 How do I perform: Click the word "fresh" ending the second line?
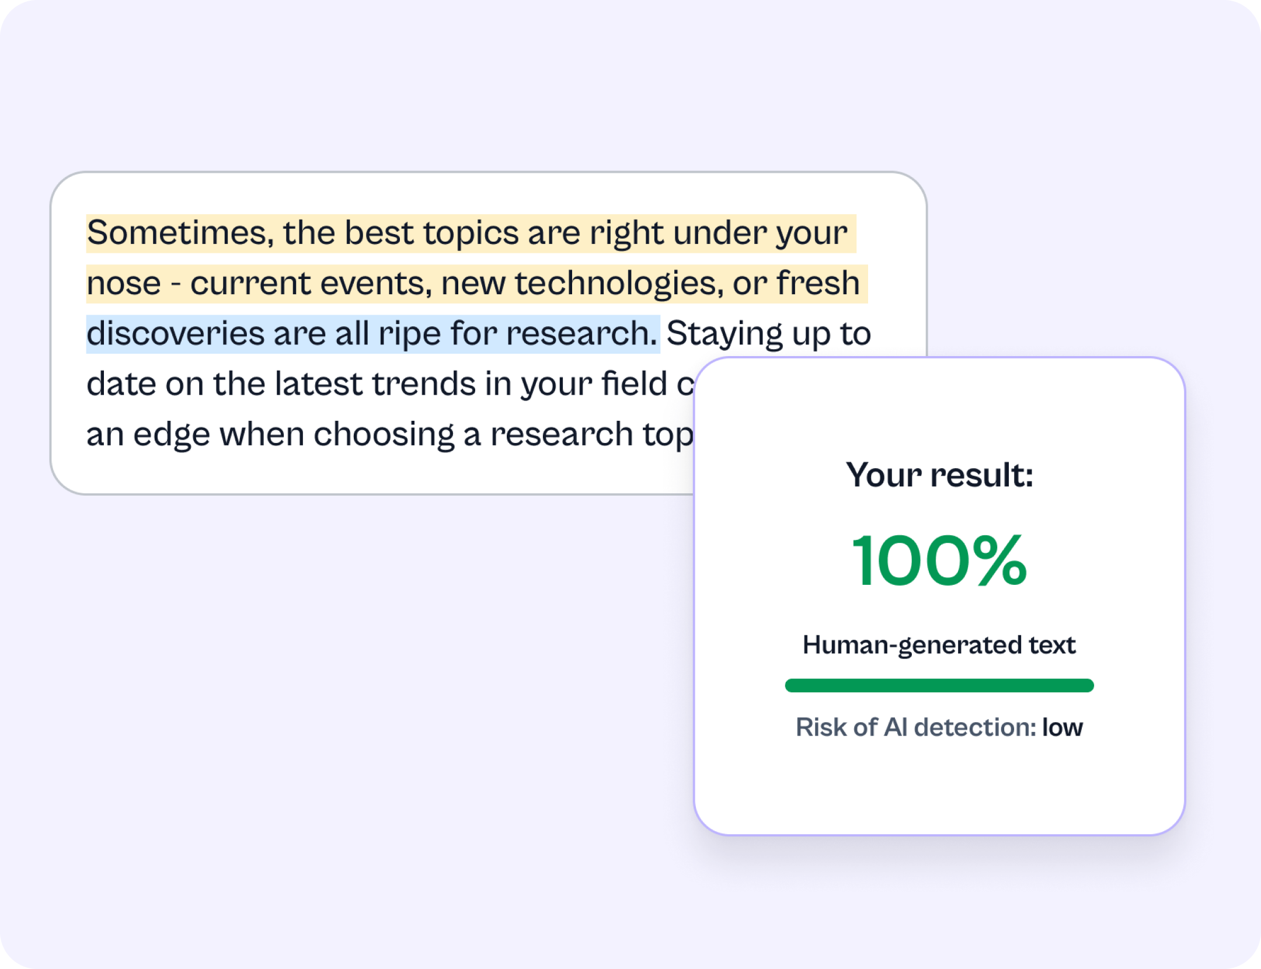[x=818, y=284]
